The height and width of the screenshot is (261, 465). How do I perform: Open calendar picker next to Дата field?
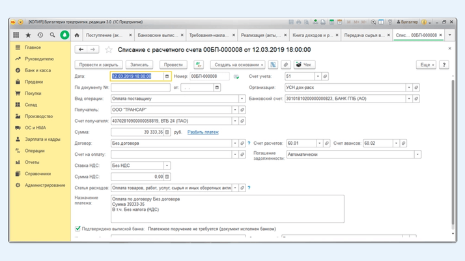click(x=167, y=76)
